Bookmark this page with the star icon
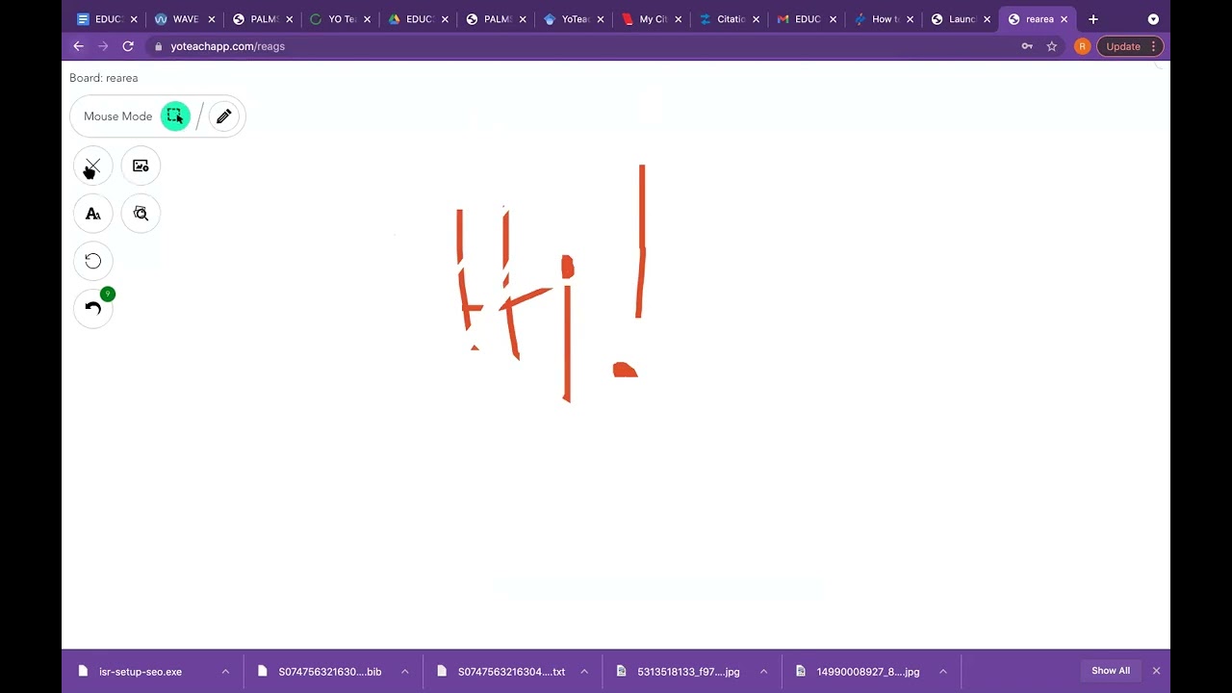 click(x=1052, y=46)
